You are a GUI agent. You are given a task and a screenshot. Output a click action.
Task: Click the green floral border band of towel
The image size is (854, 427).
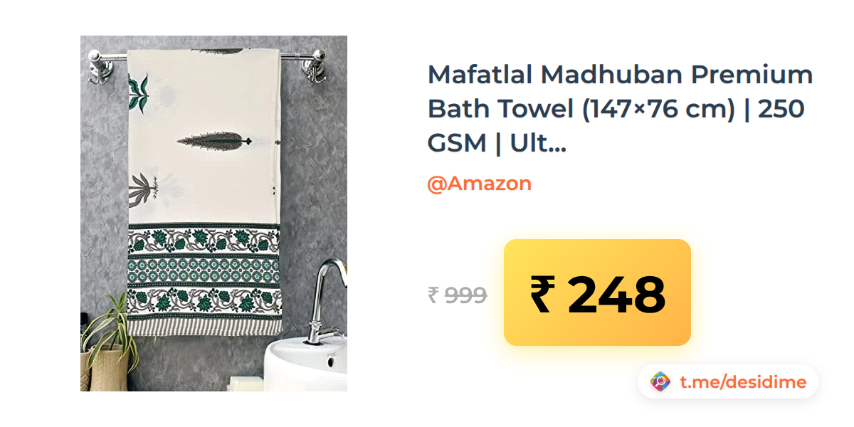tap(204, 271)
